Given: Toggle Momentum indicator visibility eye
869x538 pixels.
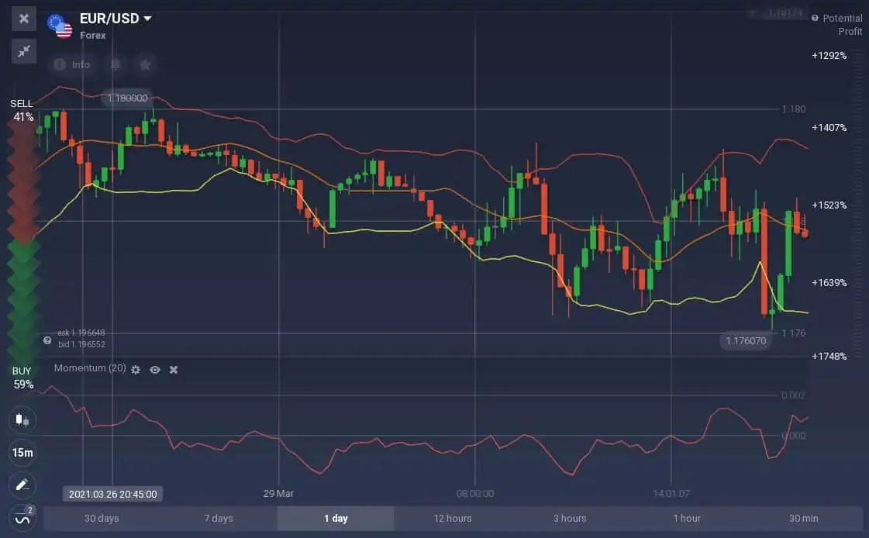Looking at the screenshot, I should click(x=155, y=370).
